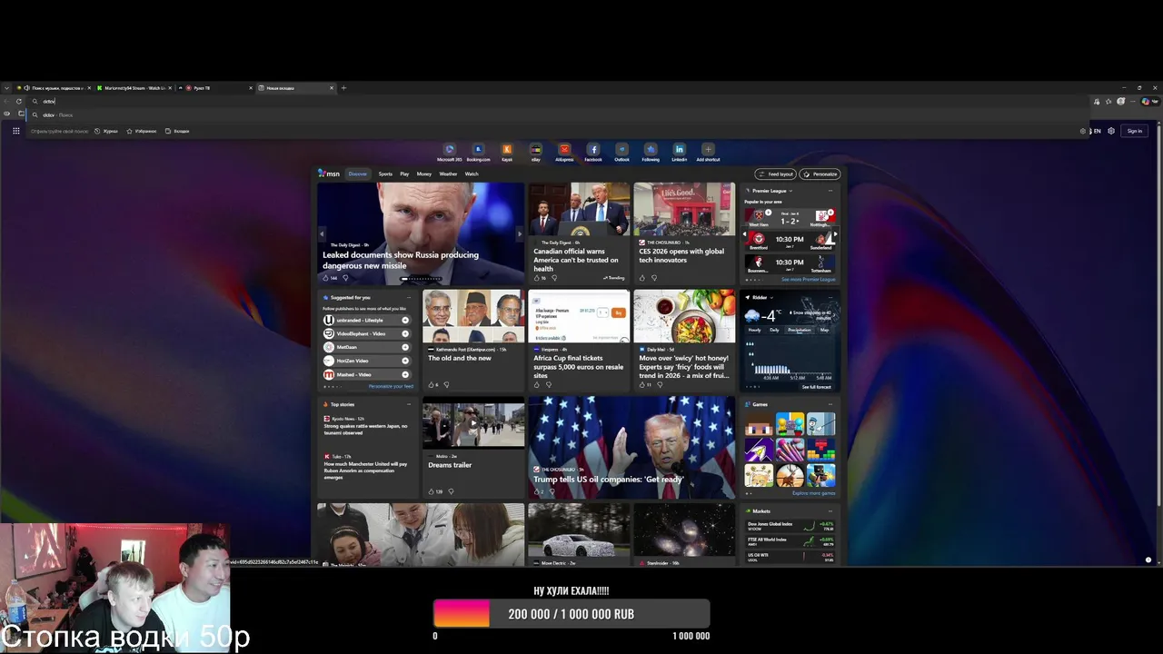Open Markets card more options
This screenshot has width=1163, height=654.
(830, 511)
